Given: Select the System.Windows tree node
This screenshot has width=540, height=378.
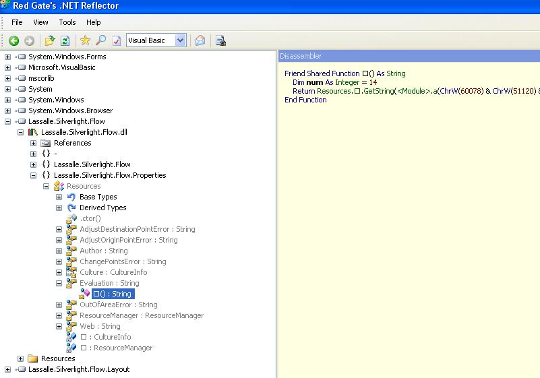Looking at the screenshot, I should click(x=56, y=100).
